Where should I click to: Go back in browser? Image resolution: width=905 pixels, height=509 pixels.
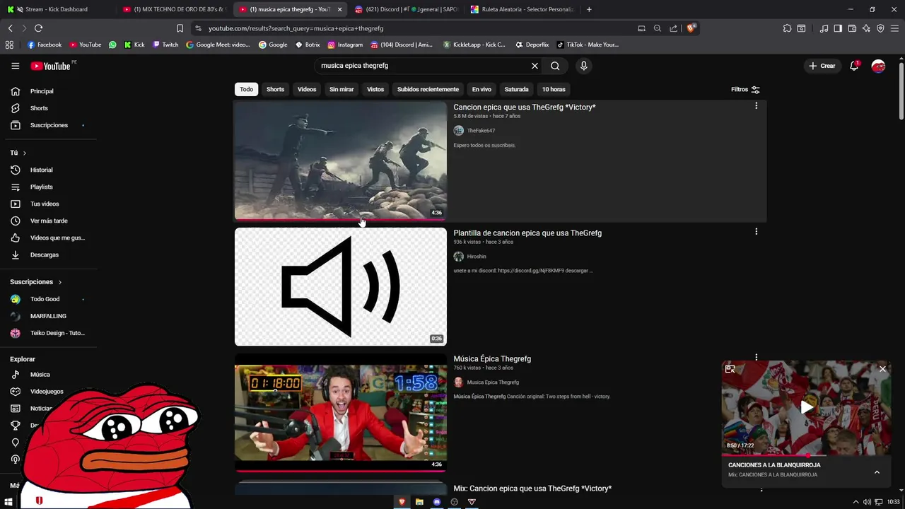[10, 28]
